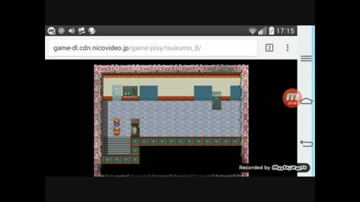Tap the Android recent apps navigation icon
This screenshot has height=202, width=360.
(306, 58)
